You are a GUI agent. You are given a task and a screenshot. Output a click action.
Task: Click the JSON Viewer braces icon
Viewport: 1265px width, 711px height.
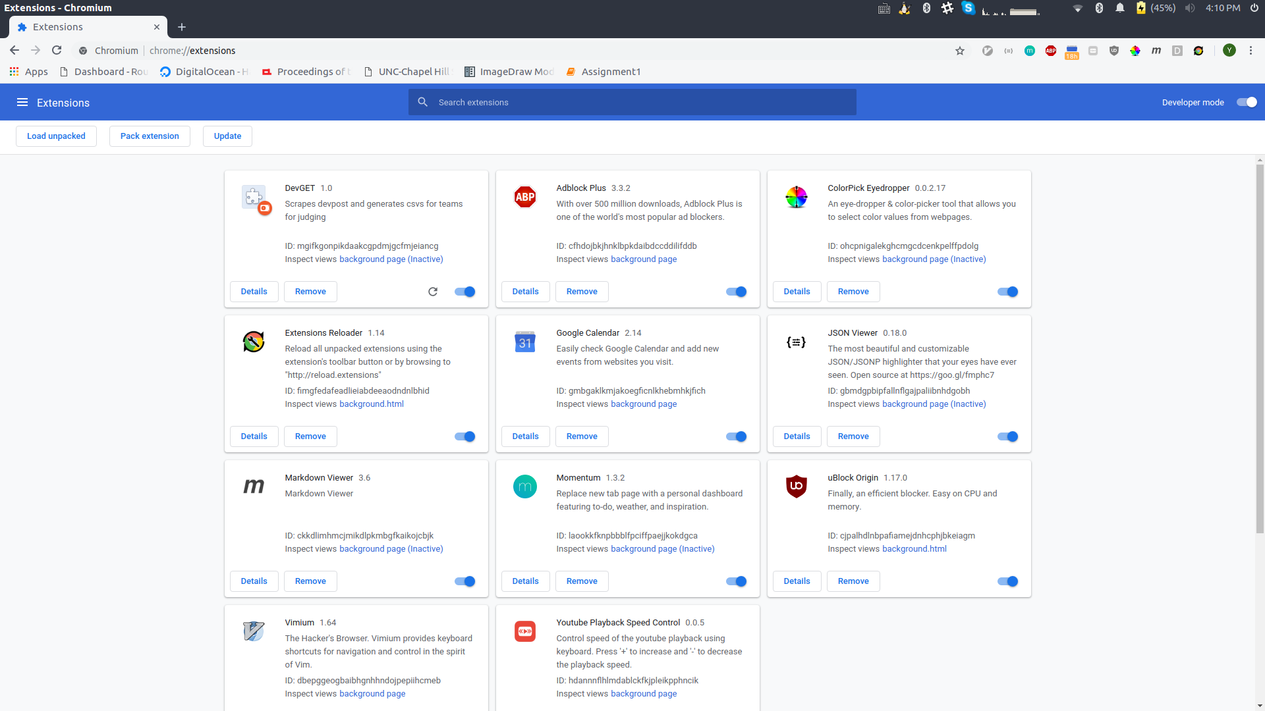coord(797,342)
